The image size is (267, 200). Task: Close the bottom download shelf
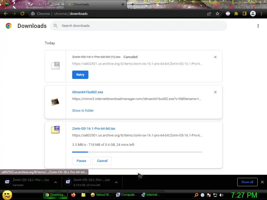[x=262, y=182]
